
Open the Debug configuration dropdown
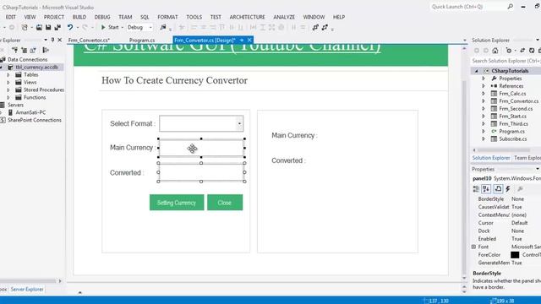[x=150, y=27]
